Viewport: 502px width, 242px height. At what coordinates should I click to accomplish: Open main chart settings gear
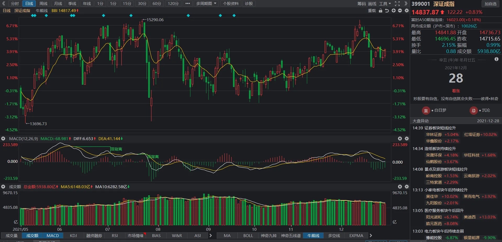tap(406, 11)
